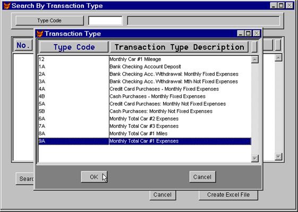The image size is (298, 212).
Task: Close the Search By Transaction Type window
Action: coord(290,5)
